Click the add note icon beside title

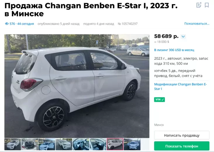(199, 5)
